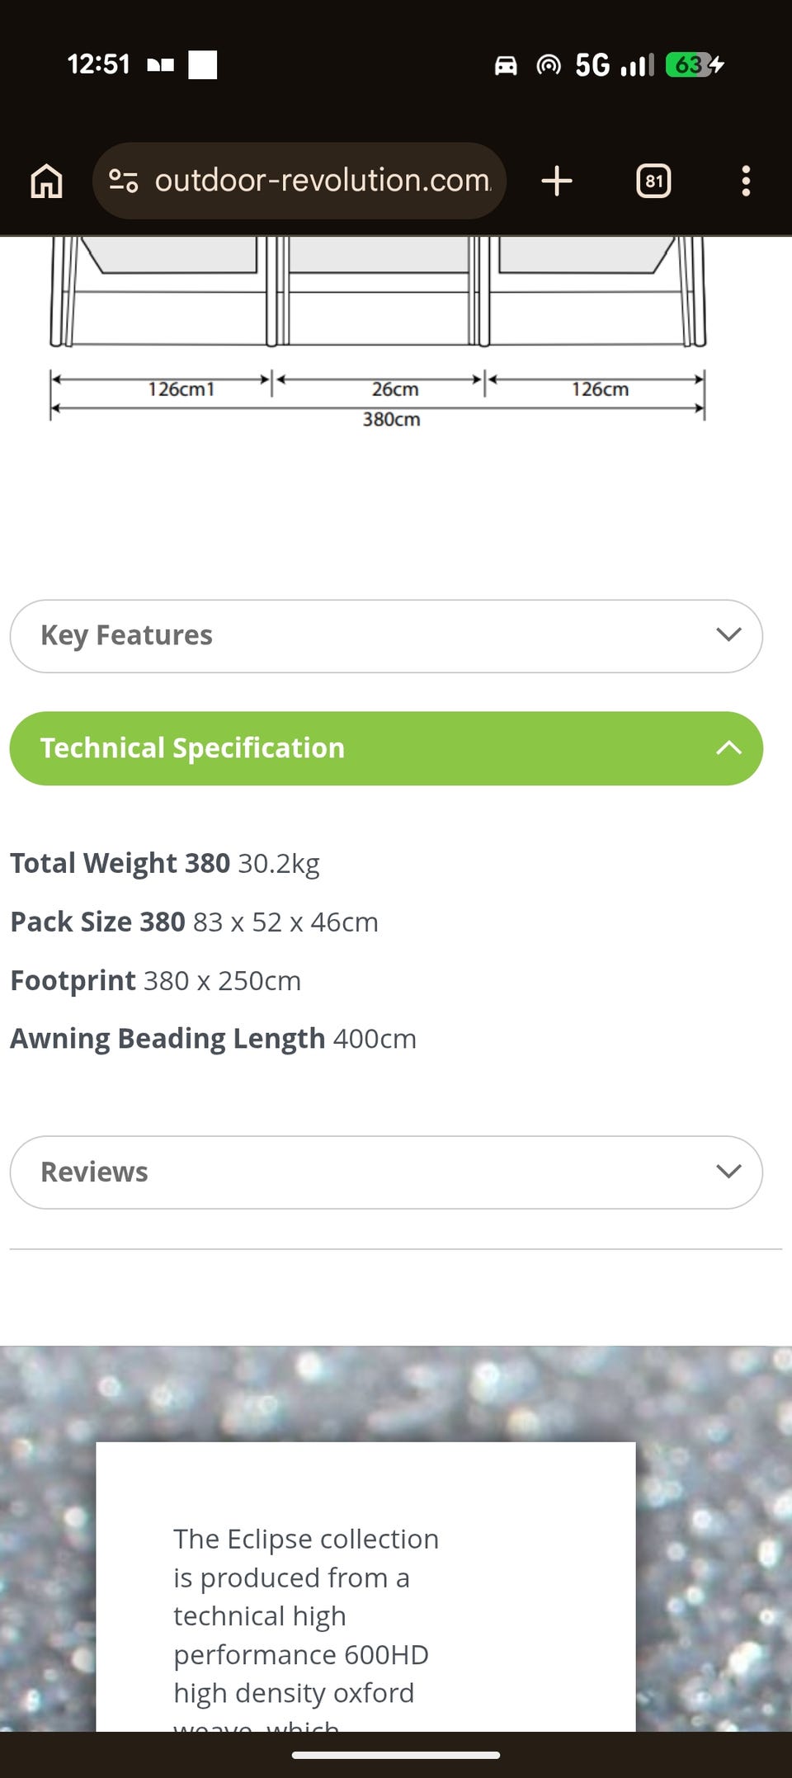
Task: Tap the Chrome home icon
Action: point(46,181)
